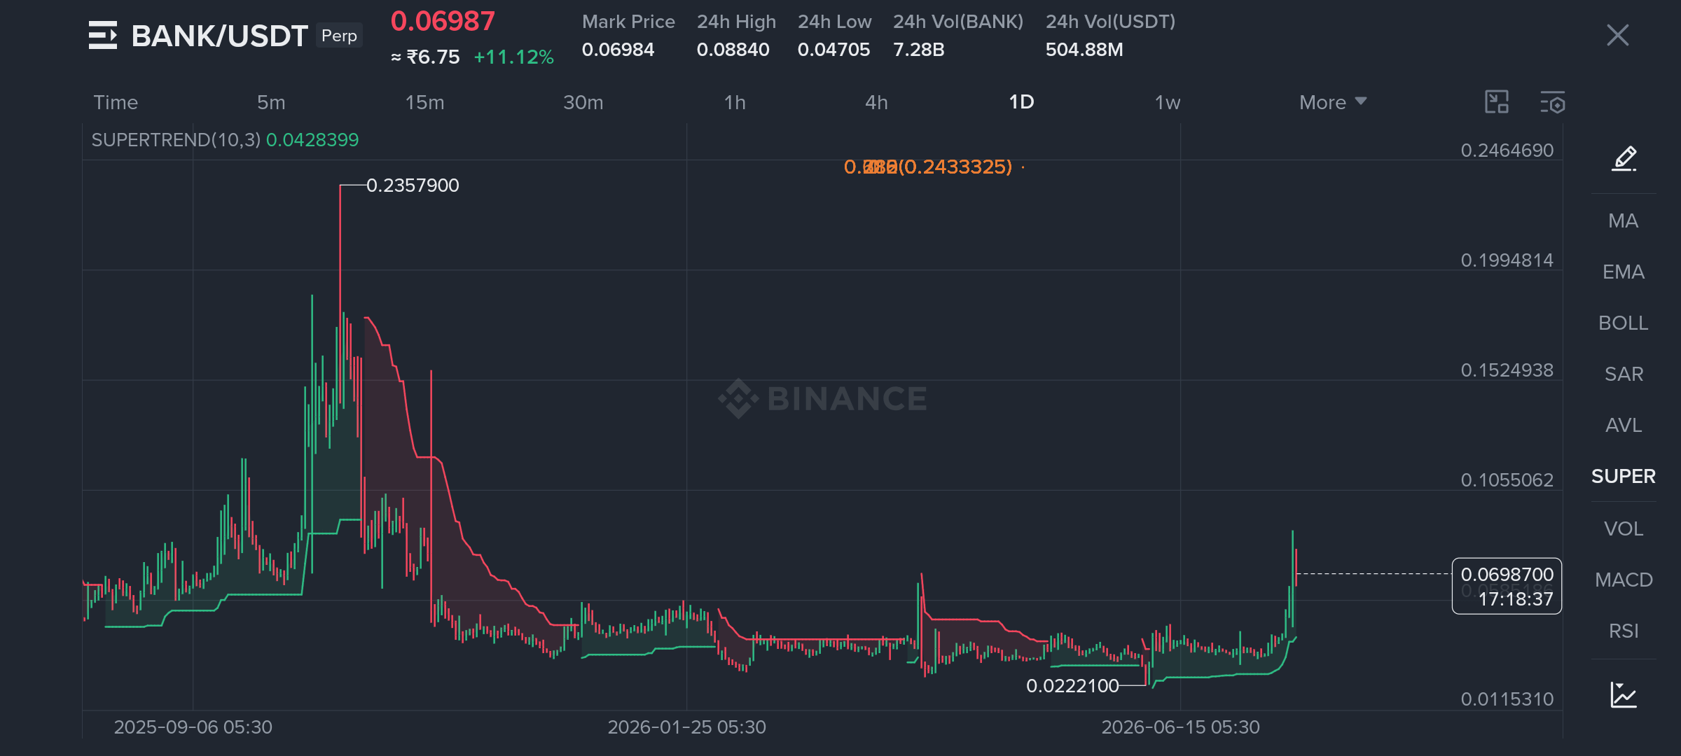Click the low marker label 0.0222100
Viewport: 1681px width, 756px height.
tap(1072, 686)
